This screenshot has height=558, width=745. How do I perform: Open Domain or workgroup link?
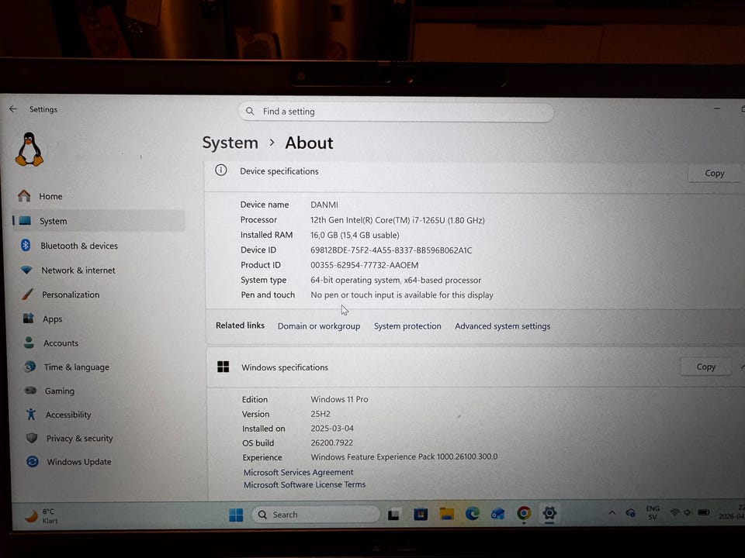tap(319, 326)
